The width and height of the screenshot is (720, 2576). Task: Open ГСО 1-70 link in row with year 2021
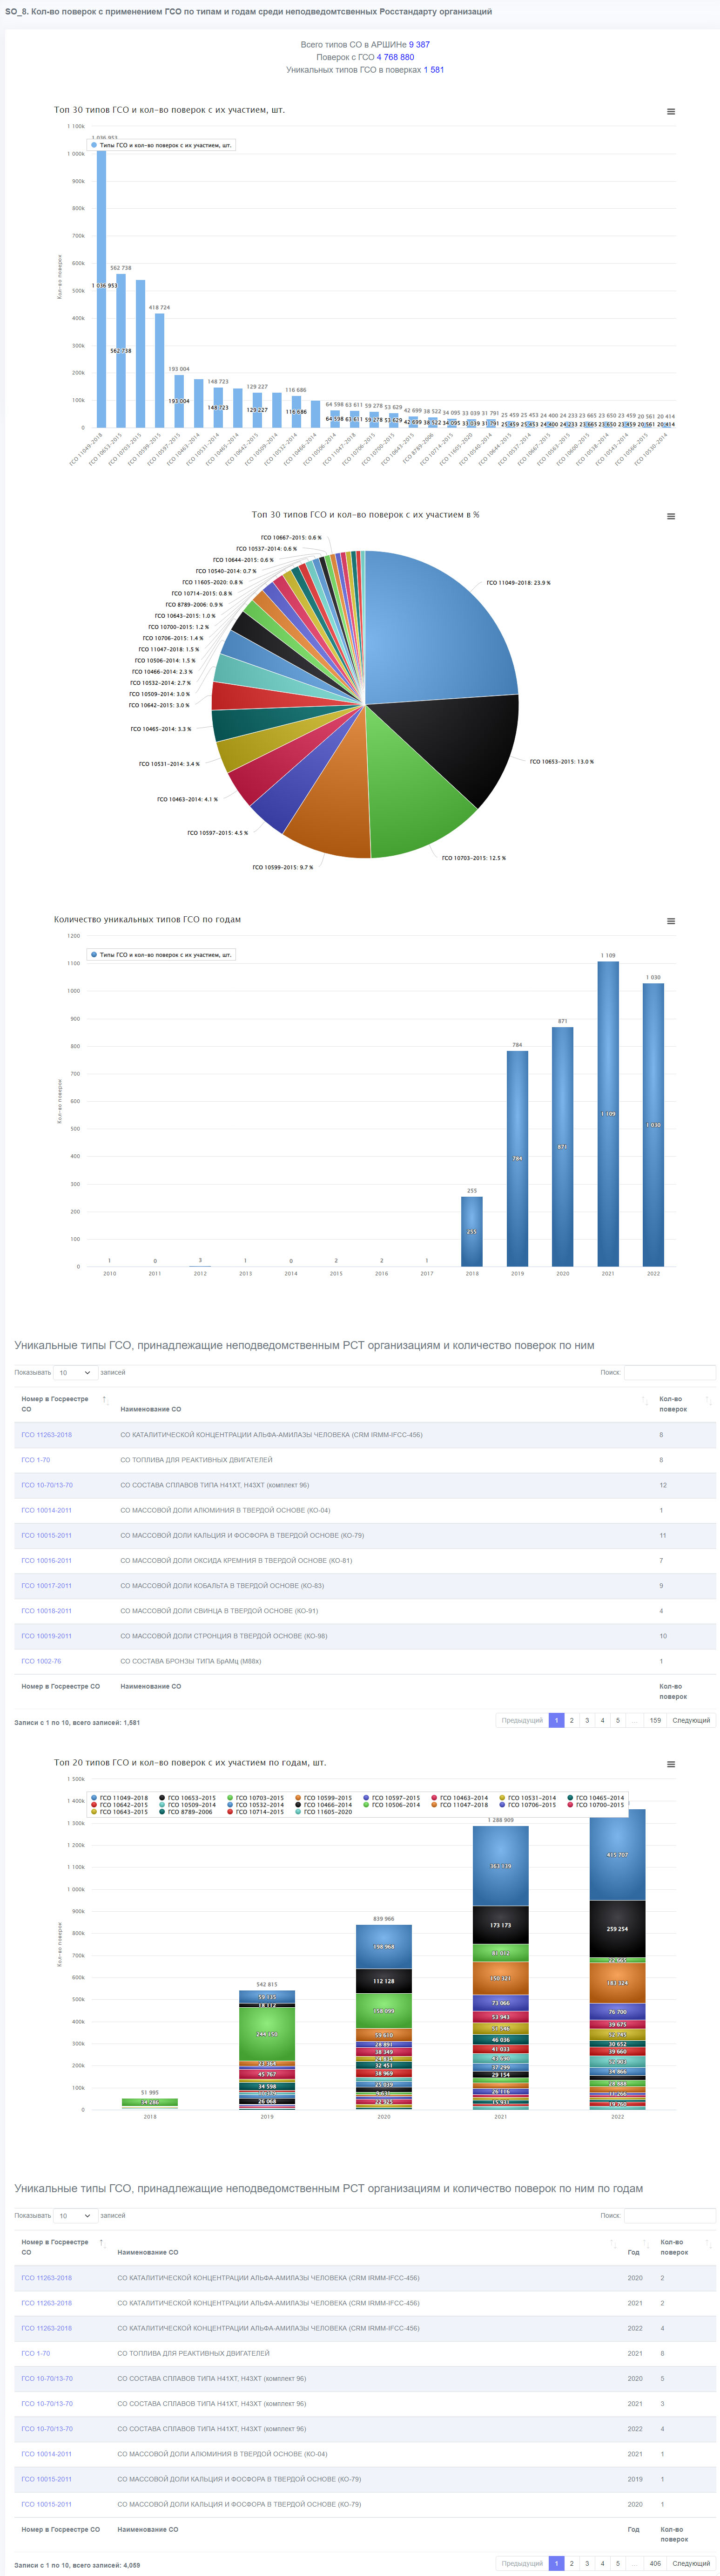click(36, 2353)
